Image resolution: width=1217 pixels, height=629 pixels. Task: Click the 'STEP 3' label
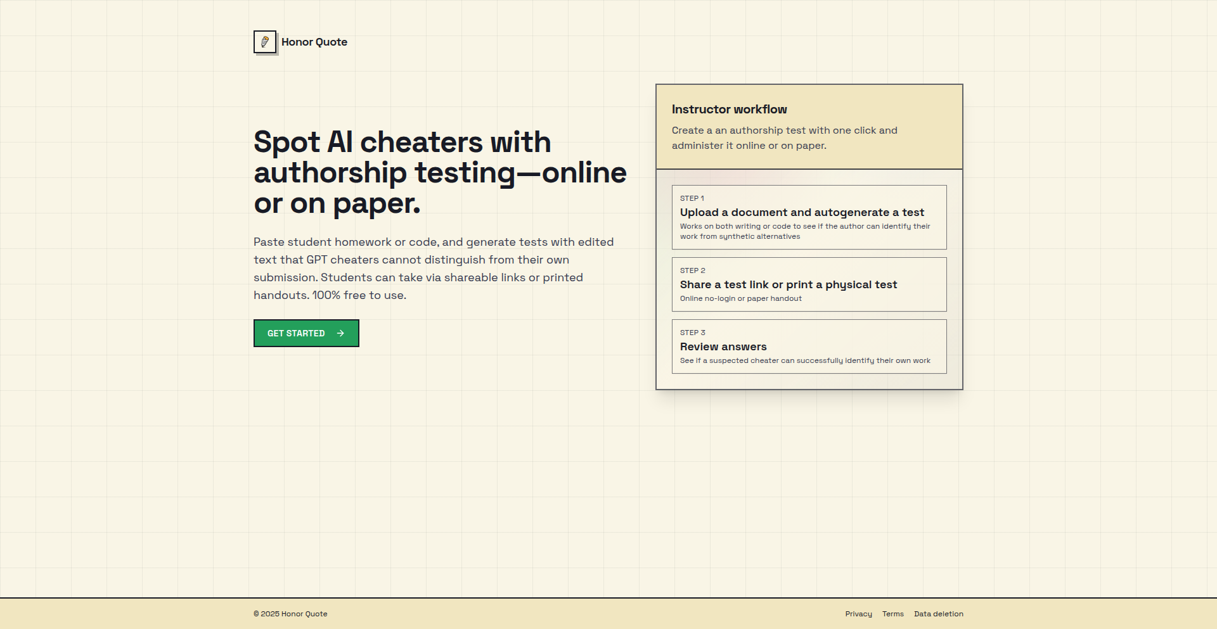pos(693,333)
